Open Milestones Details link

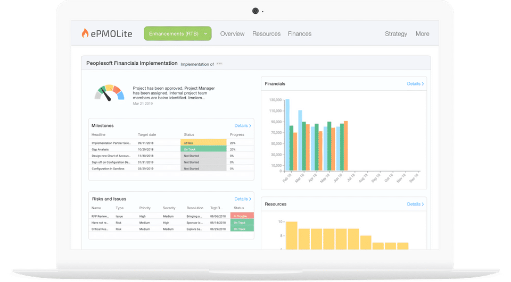coord(243,125)
